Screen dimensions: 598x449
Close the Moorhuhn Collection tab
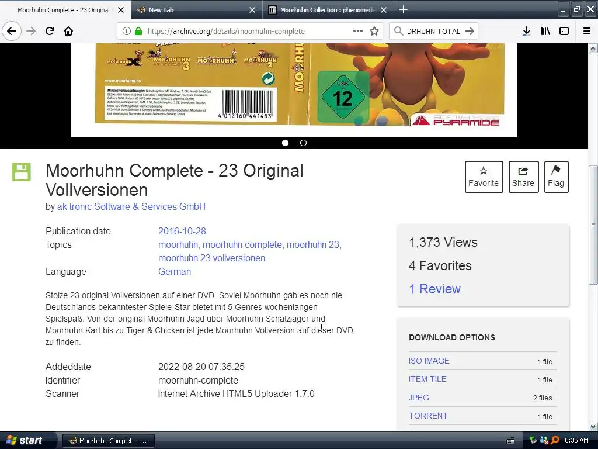click(x=384, y=10)
